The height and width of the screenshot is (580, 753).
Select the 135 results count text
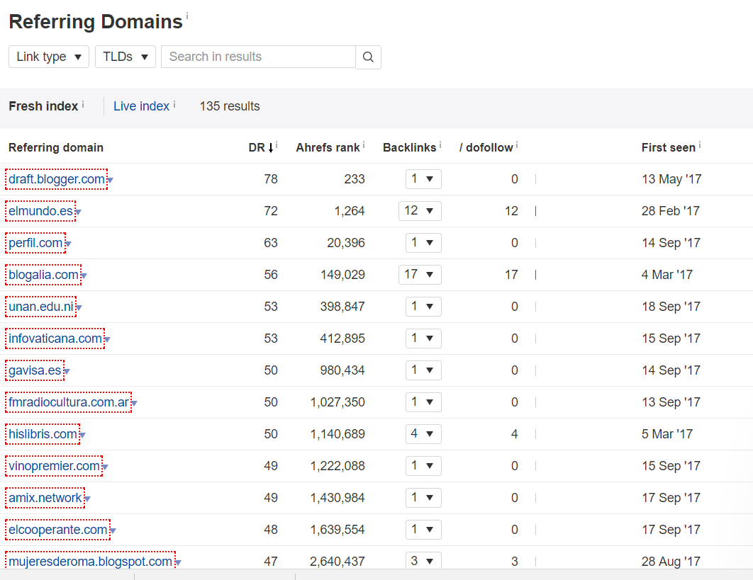230,106
